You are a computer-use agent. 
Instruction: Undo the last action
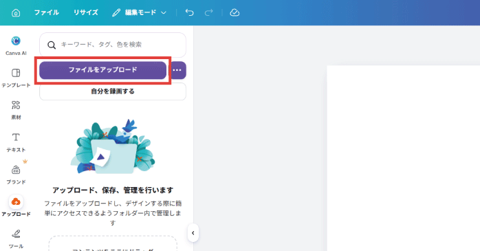click(190, 12)
